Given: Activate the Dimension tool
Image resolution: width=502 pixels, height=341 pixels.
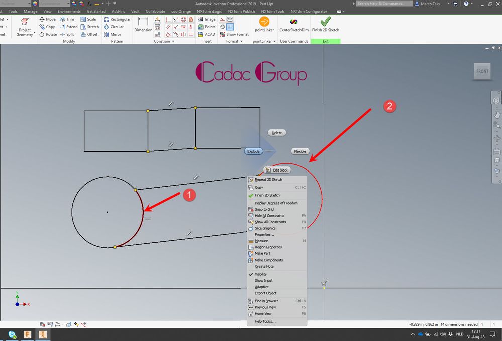Looking at the screenshot, I should coord(143,24).
